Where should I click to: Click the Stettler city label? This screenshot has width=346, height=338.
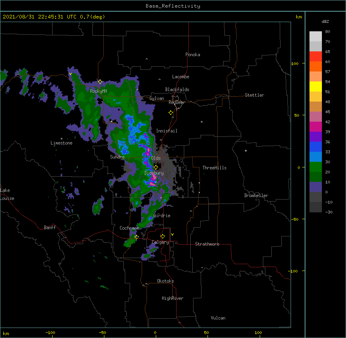coord(254,95)
